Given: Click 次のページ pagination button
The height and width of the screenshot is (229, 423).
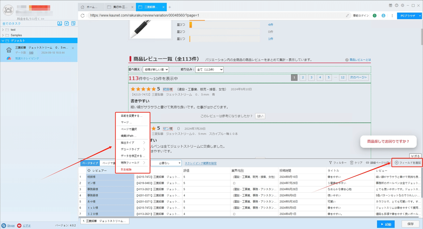Looking at the screenshot, I should (359, 77).
